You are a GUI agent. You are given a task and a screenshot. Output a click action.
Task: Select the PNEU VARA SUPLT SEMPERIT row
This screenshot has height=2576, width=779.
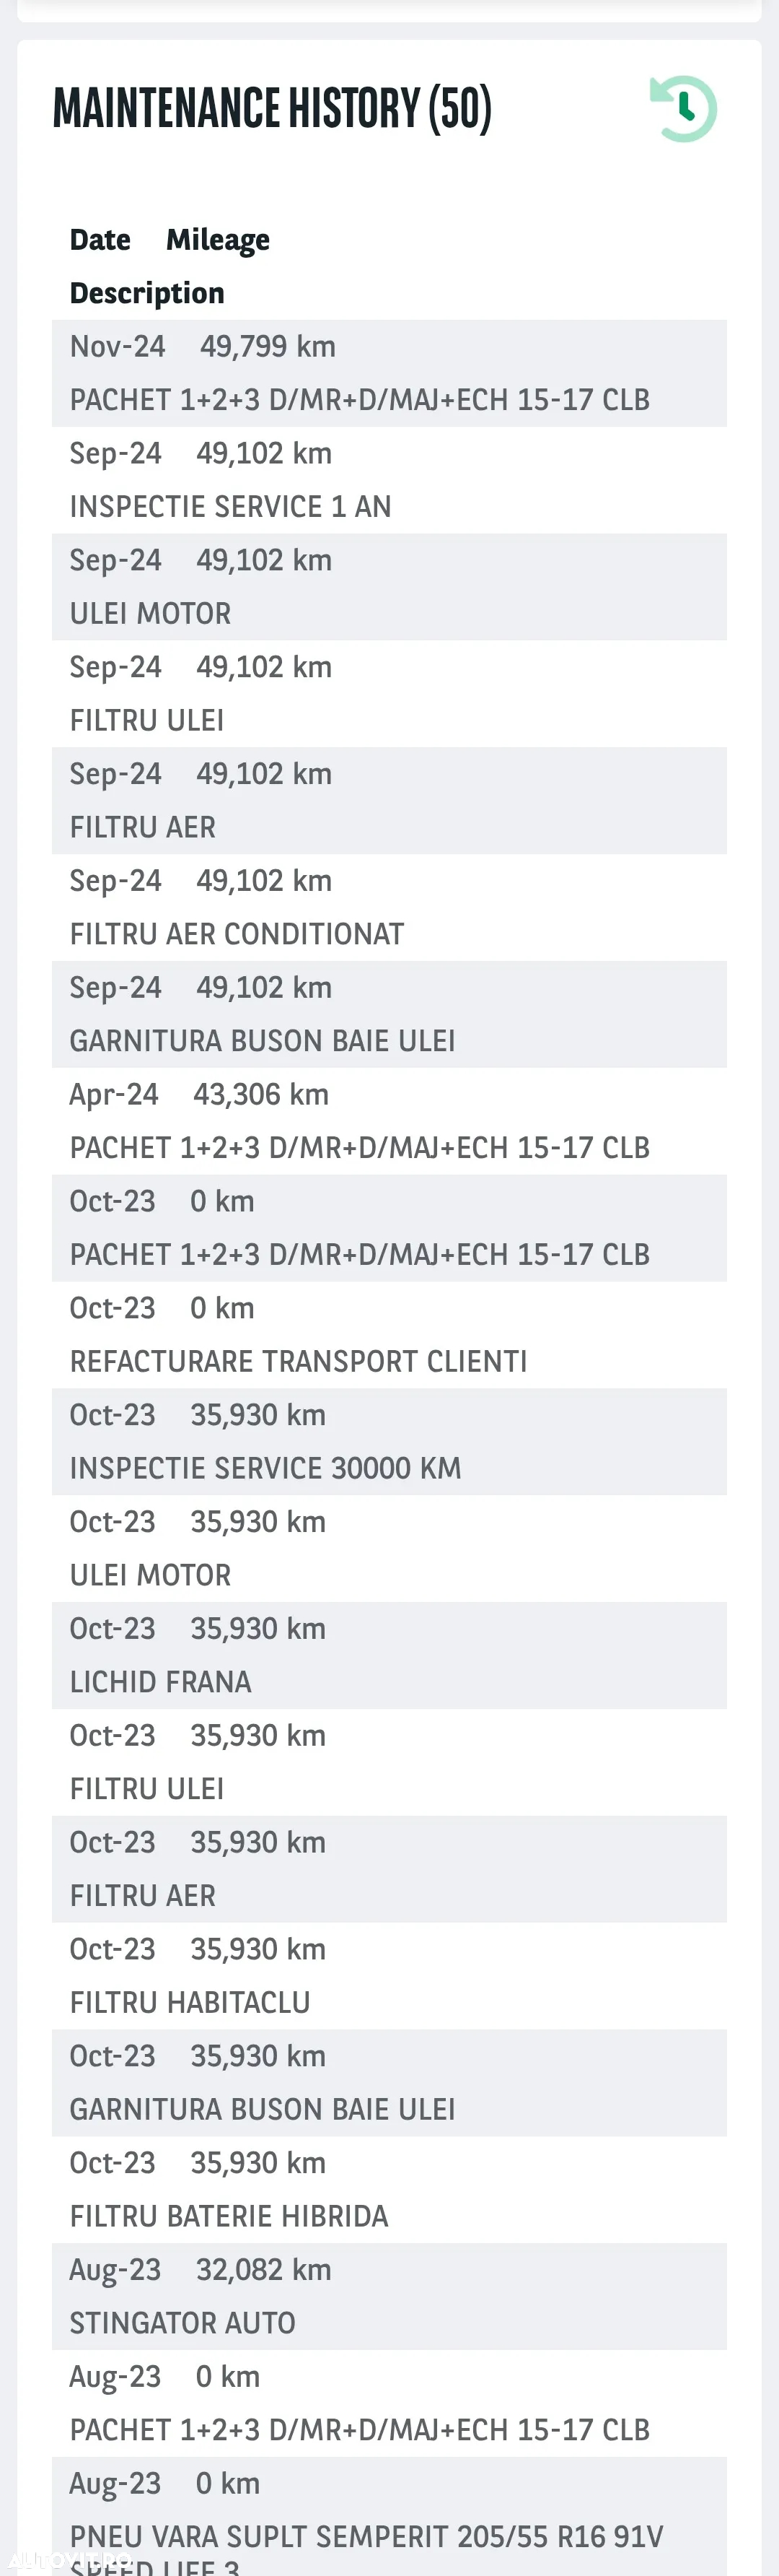389,2516
